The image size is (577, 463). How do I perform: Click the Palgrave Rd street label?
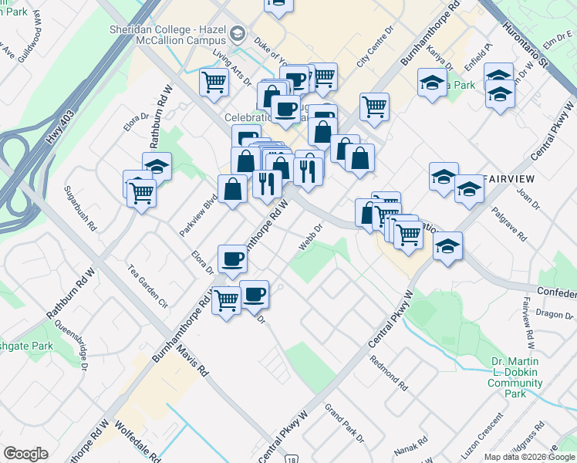pyautogui.click(x=509, y=224)
